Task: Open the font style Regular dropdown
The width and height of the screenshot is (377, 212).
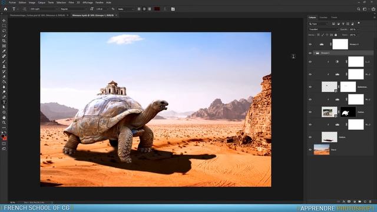Action: coord(74,9)
